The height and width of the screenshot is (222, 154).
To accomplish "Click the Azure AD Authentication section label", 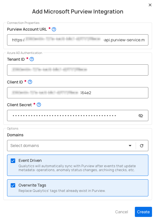I will click(24, 53).
